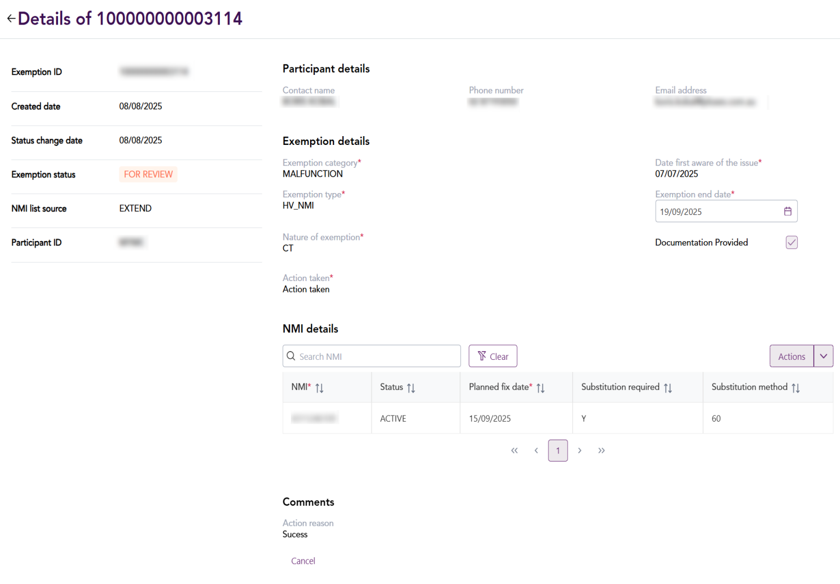Jump to the last page of NMI results
The height and width of the screenshot is (584, 840).
(x=602, y=451)
